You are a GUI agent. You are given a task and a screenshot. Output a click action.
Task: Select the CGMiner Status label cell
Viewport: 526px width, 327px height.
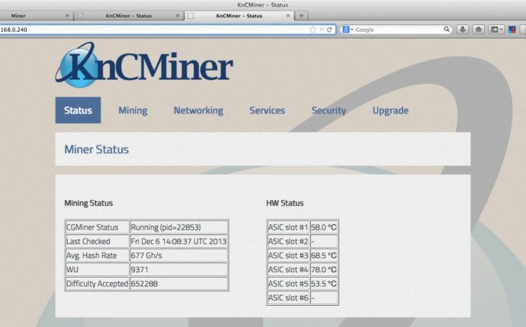pyautogui.click(x=97, y=227)
